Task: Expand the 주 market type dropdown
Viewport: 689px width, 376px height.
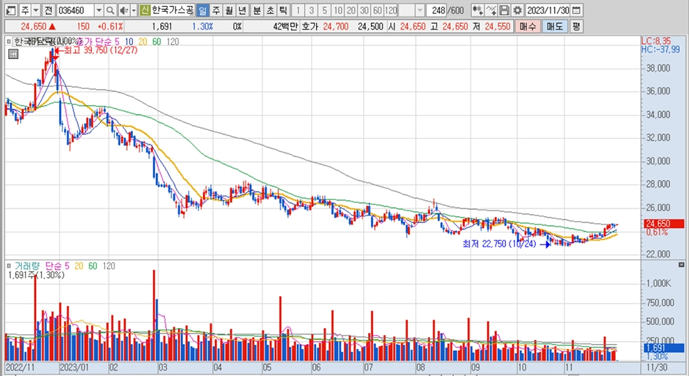Action: 36,10
